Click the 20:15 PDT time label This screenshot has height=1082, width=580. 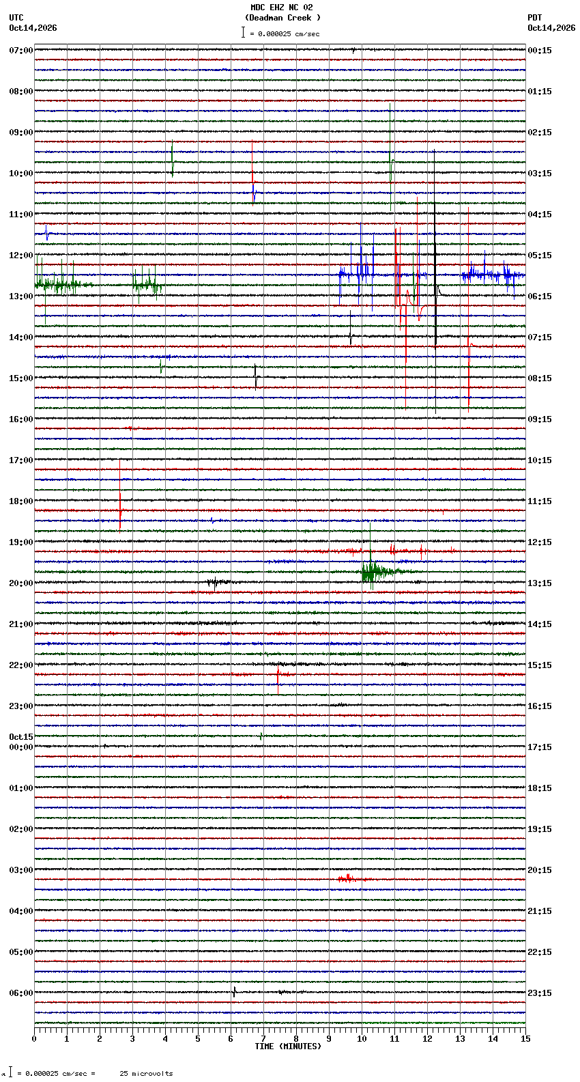click(540, 870)
